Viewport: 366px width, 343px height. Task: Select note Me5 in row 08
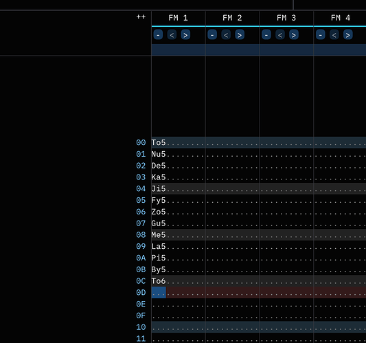pos(159,235)
